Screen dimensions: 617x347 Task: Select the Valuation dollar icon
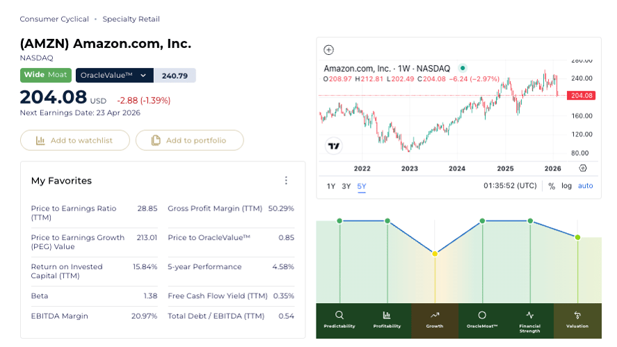(577, 315)
